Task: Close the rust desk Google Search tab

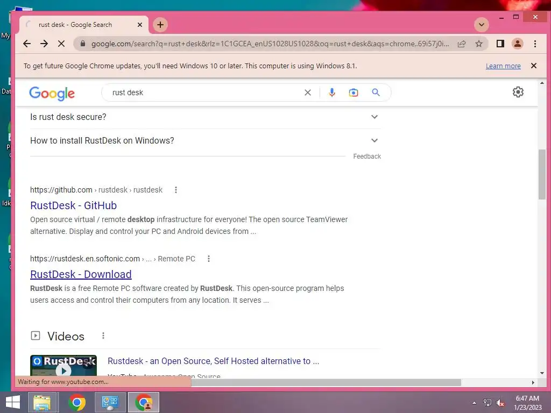Action: tap(140, 25)
